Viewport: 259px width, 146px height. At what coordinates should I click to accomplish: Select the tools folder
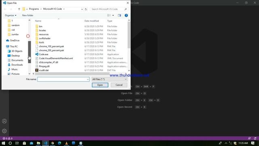(x=40, y=42)
